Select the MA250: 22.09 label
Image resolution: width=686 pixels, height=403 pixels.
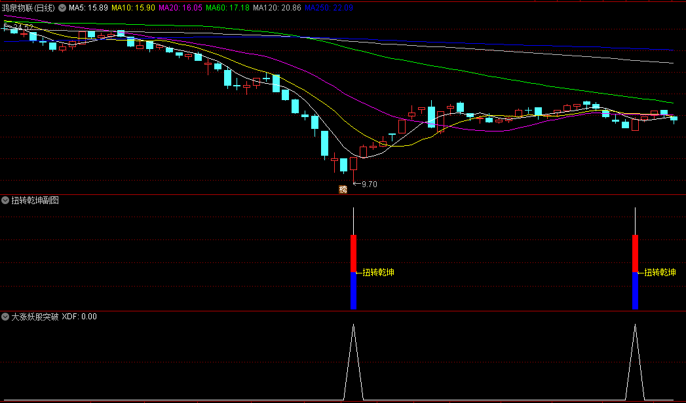(328, 8)
